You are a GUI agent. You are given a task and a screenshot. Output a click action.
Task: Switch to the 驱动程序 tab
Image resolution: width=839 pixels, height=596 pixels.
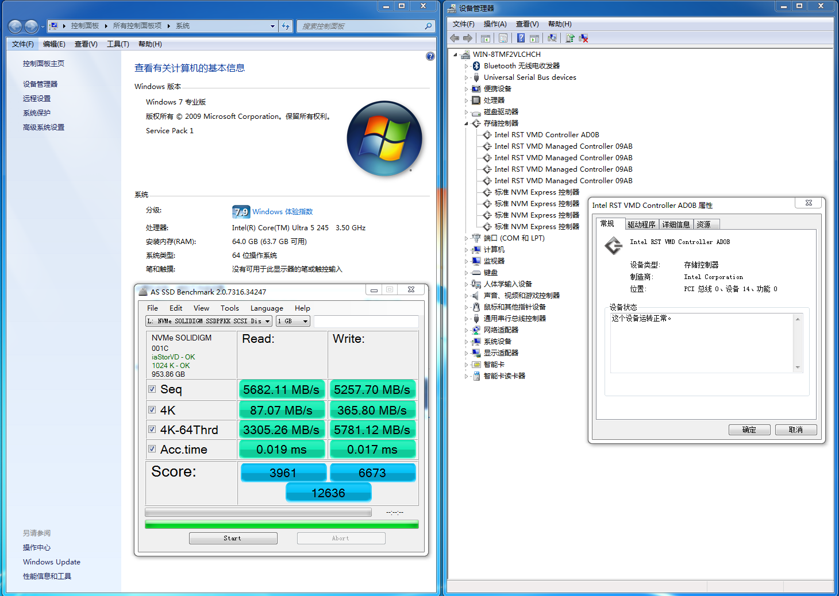[641, 225]
